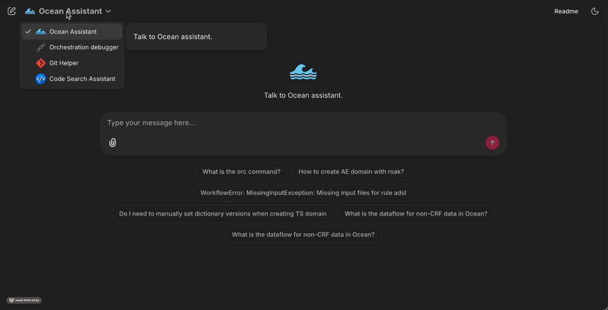Select the checked Ocean Assistant option
608x310 pixels.
pos(73,32)
